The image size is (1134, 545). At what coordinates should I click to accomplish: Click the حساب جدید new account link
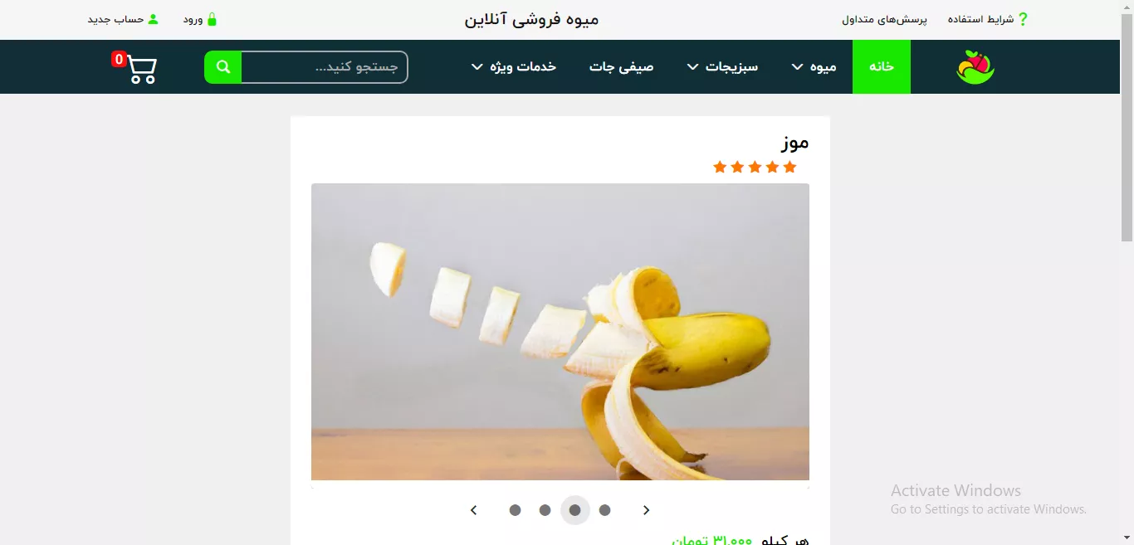(116, 19)
